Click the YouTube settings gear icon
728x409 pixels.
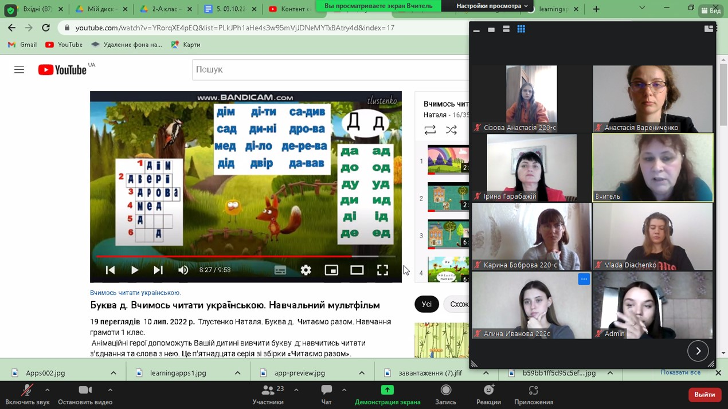306,270
